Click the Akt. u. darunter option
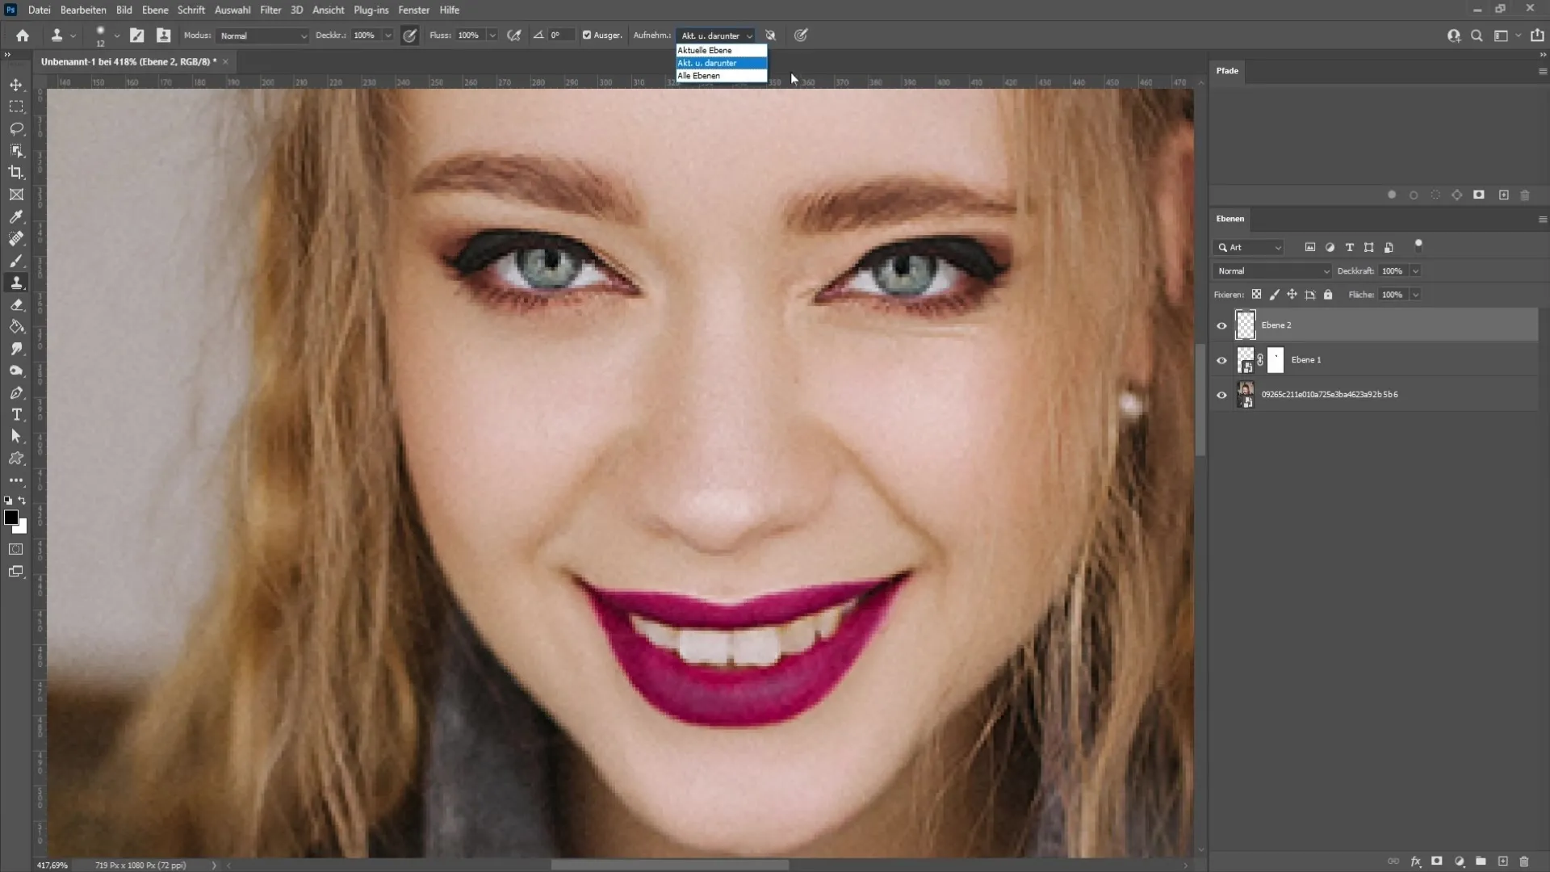This screenshot has height=872, width=1550. point(719,63)
